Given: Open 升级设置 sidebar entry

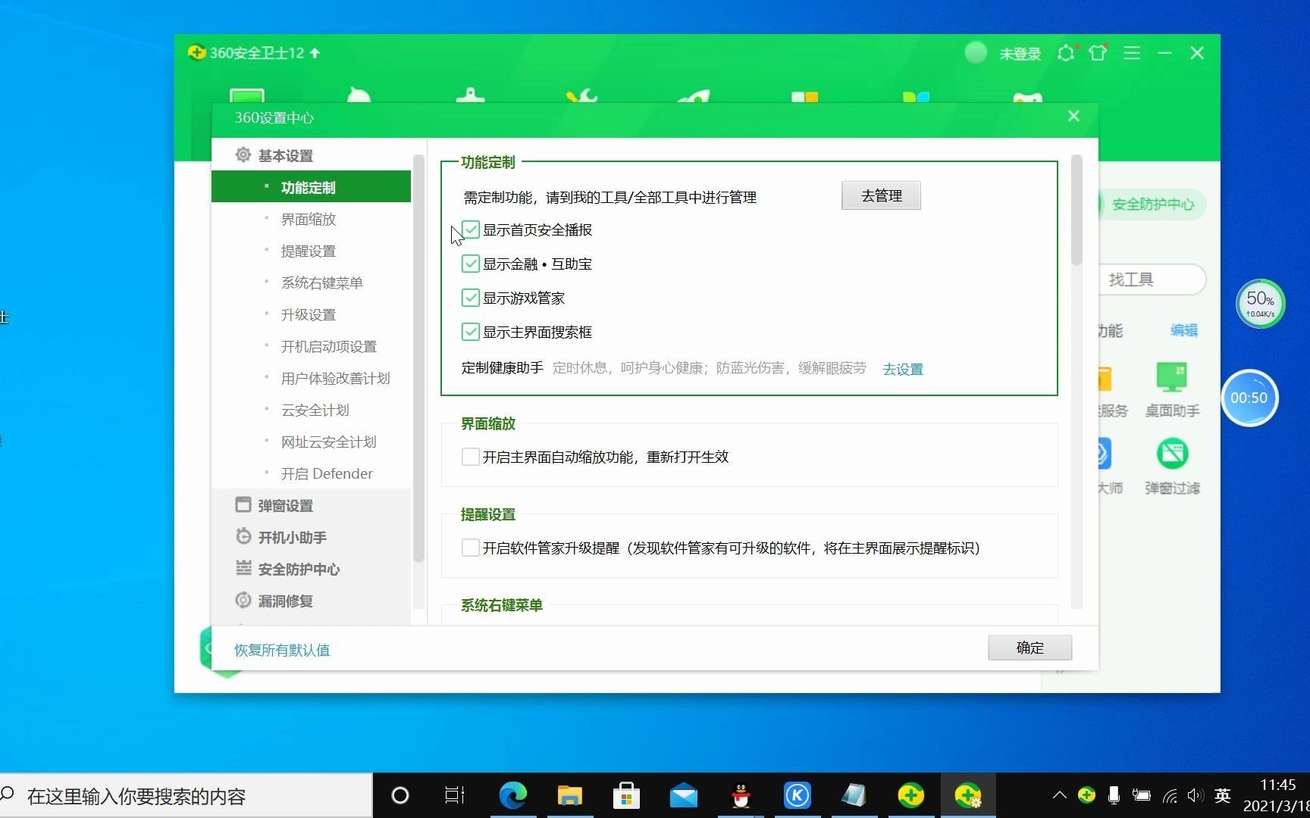Looking at the screenshot, I should point(308,314).
